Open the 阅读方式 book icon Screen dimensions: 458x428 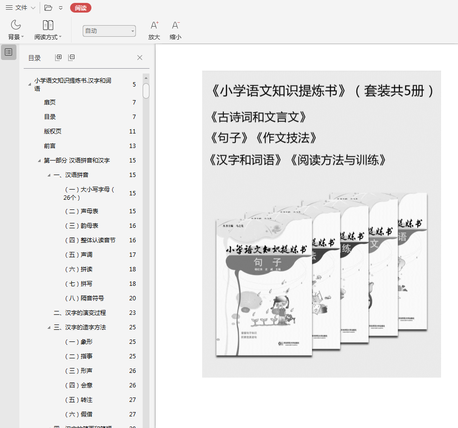48,25
